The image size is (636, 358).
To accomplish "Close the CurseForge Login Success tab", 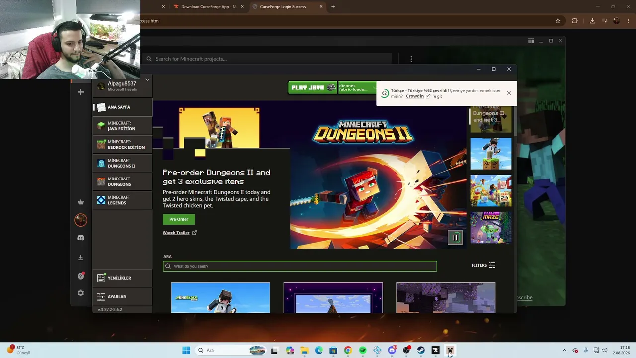I will tap(321, 7).
